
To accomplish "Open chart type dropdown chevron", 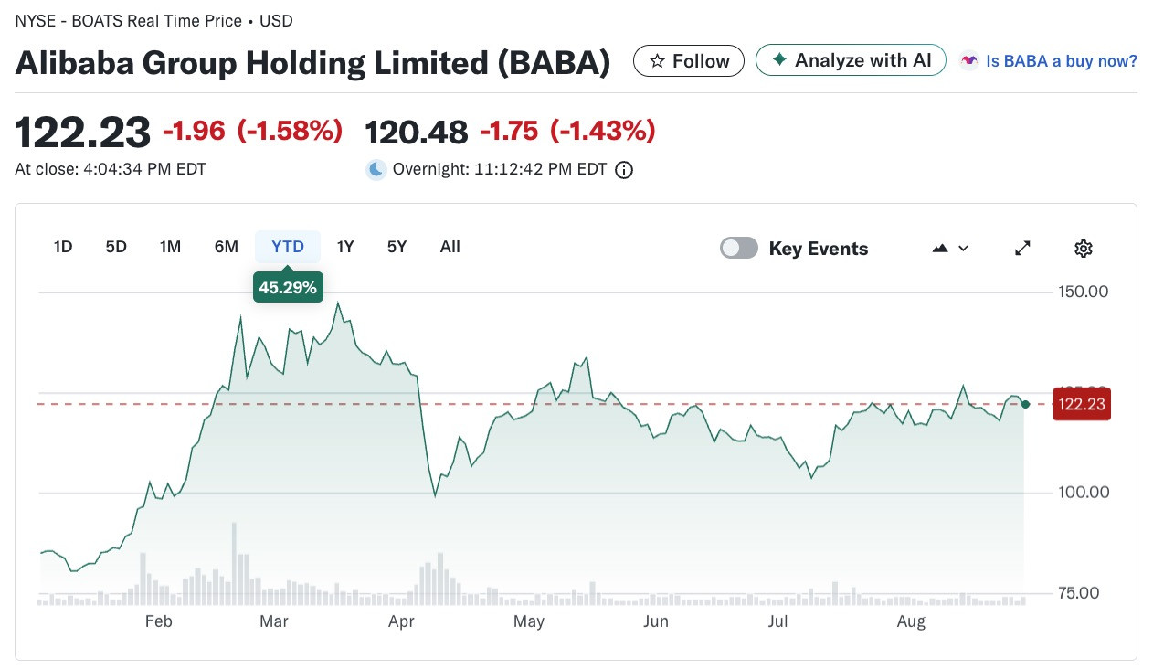I will click(963, 248).
